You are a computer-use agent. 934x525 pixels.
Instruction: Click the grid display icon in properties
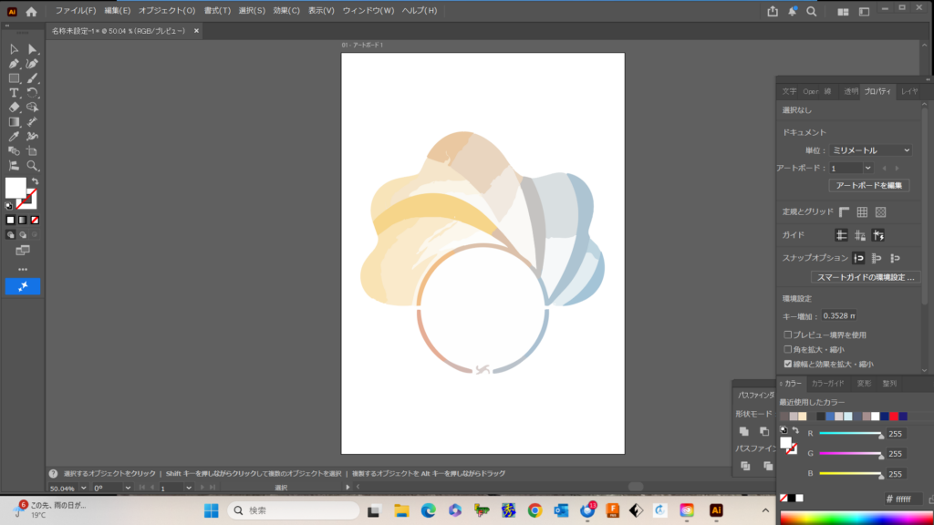[x=862, y=211]
